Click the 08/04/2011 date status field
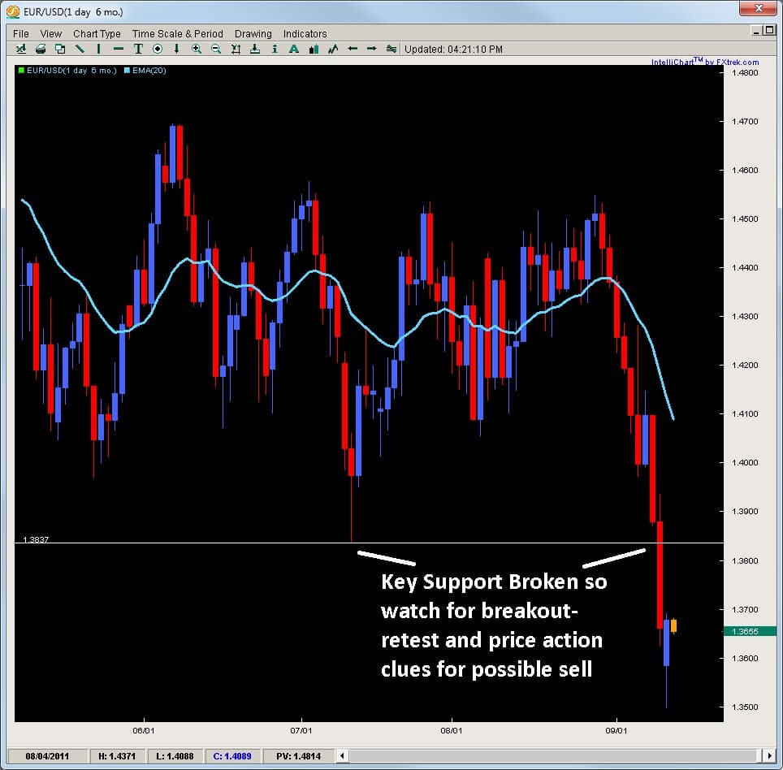This screenshot has width=783, height=770. click(x=47, y=756)
